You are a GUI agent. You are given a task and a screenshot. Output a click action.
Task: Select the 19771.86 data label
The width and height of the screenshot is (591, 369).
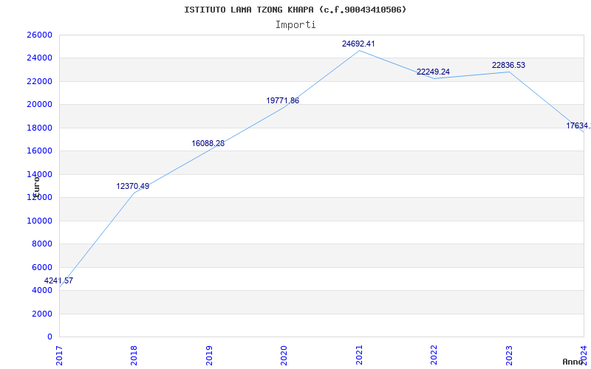(x=283, y=100)
